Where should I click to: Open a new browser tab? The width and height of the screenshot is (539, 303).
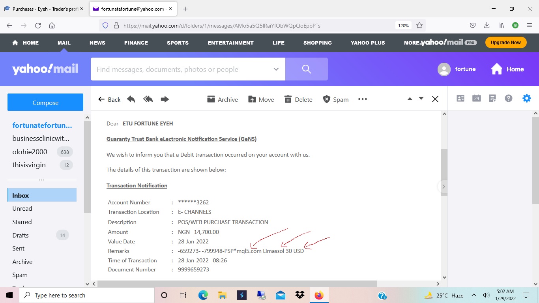[x=185, y=9]
